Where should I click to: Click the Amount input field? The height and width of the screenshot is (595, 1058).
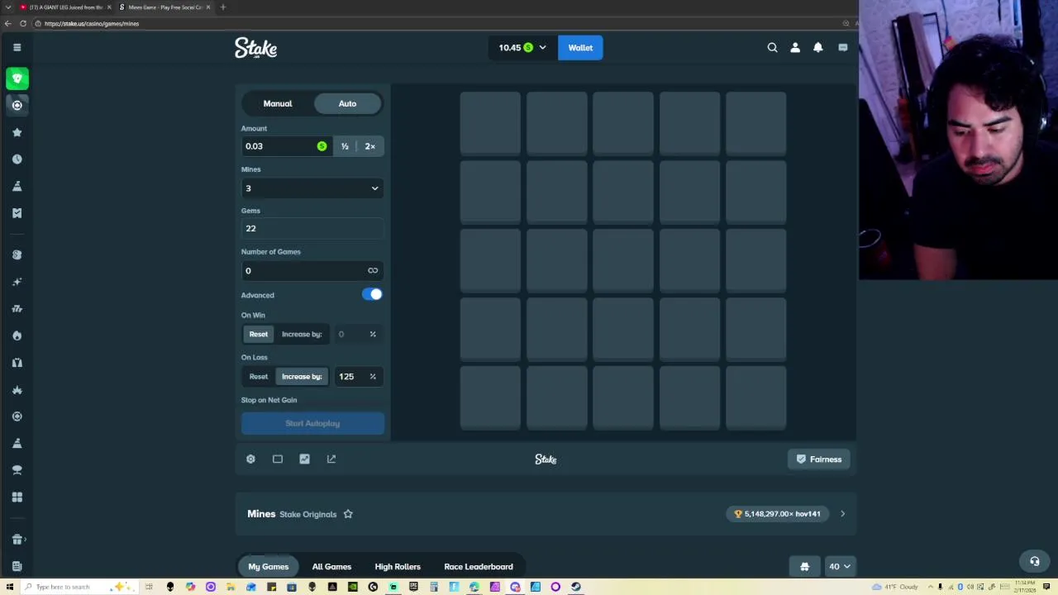(x=285, y=146)
